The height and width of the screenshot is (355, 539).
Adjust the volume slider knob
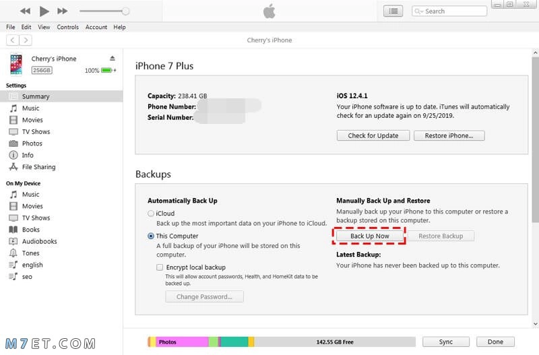click(x=126, y=11)
